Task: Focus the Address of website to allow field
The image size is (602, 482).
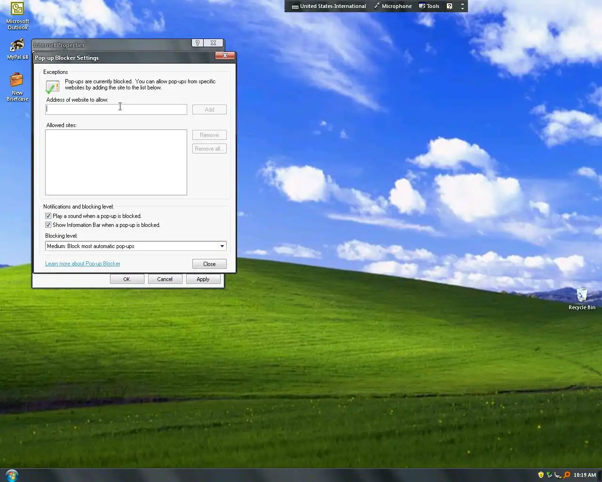Action: [116, 110]
